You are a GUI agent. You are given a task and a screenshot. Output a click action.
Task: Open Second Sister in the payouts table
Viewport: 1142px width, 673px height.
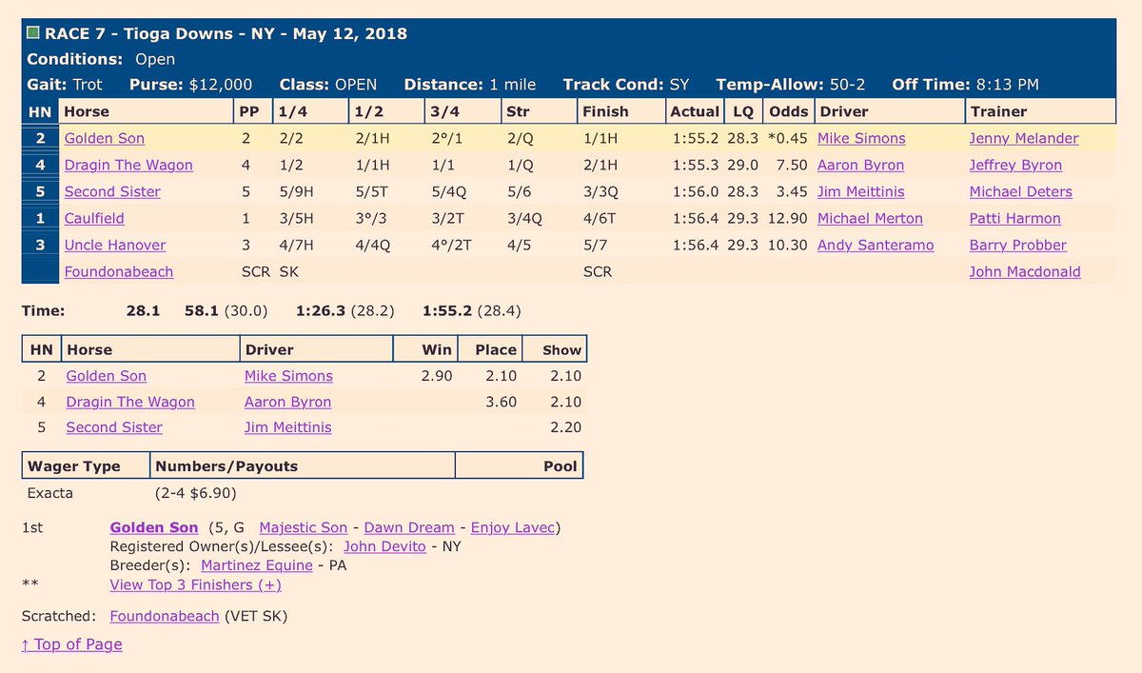(114, 427)
